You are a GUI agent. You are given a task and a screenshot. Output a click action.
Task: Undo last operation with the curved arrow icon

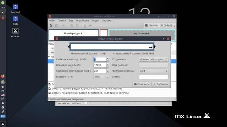85,25
